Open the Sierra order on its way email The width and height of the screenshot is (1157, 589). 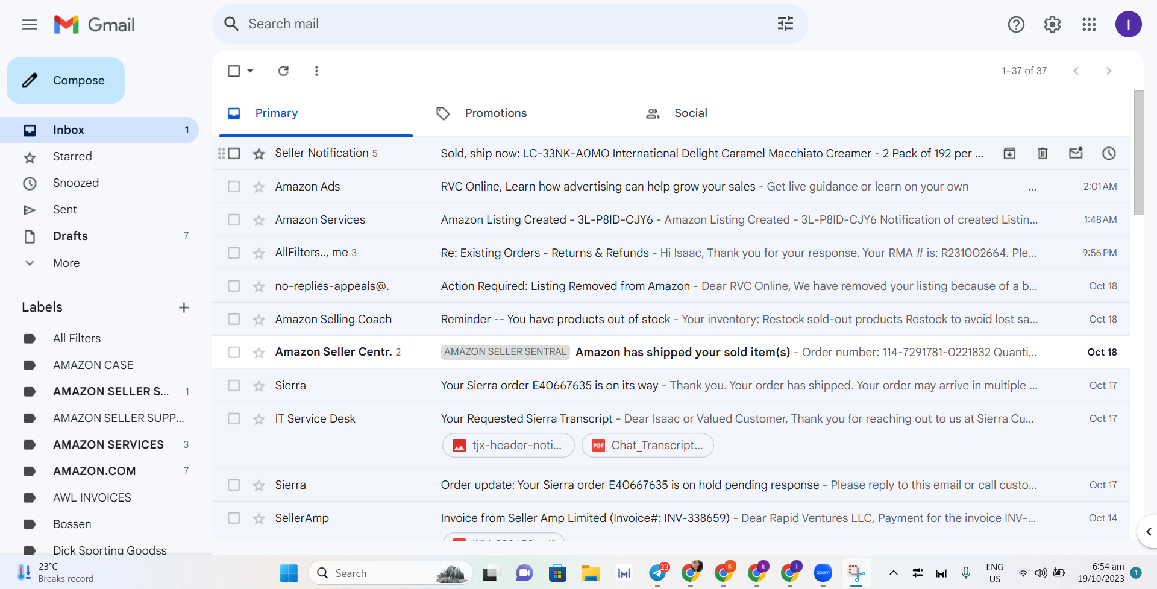[671, 385]
